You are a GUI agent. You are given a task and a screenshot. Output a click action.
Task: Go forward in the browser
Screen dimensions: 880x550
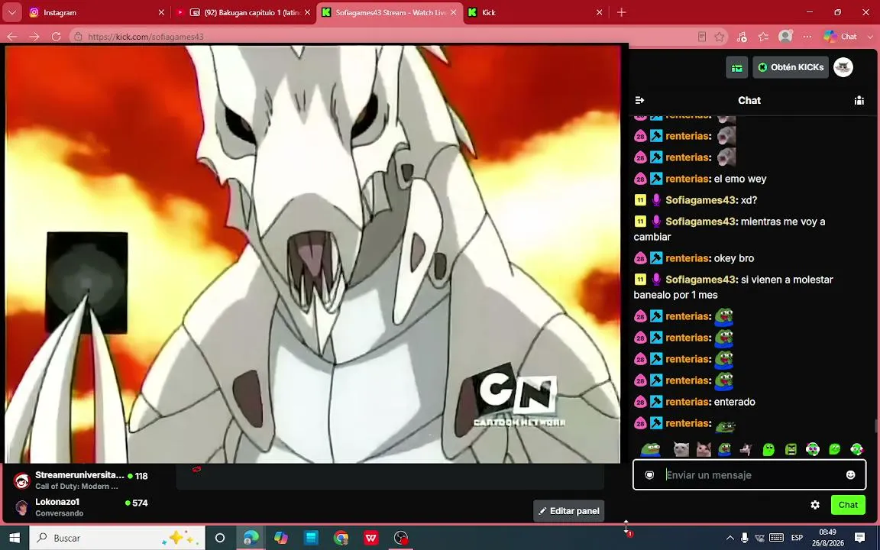[34, 37]
